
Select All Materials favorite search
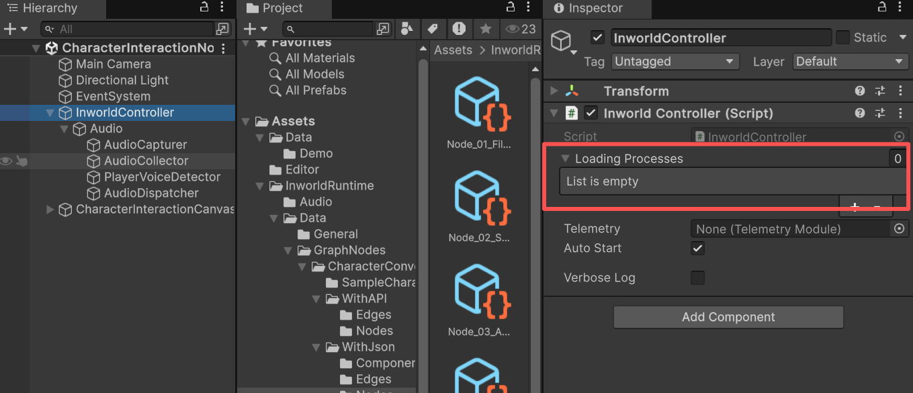[x=320, y=58]
